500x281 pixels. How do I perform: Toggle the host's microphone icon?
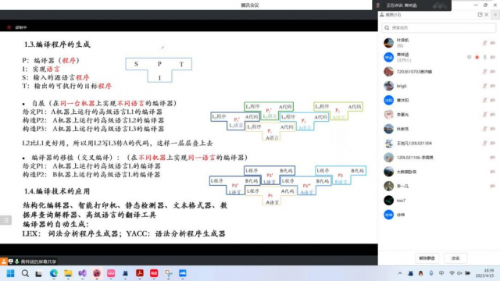click(484, 57)
